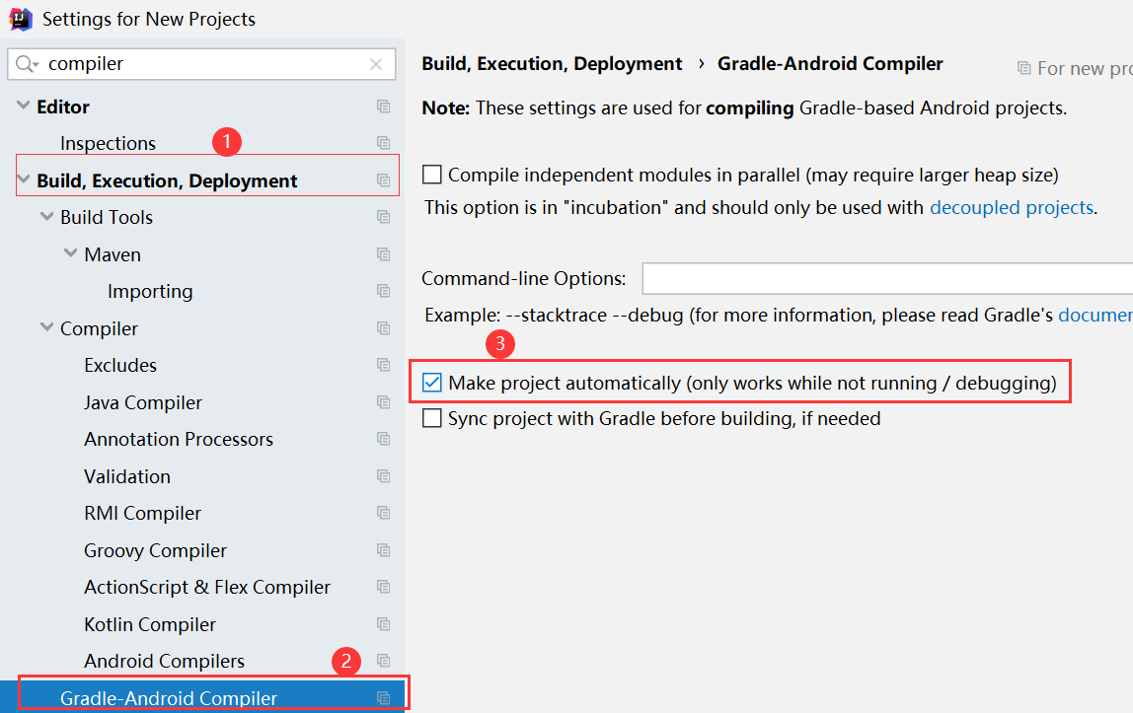This screenshot has width=1133, height=713.
Task: Click the For new projects indicator icon
Action: pos(1023,68)
